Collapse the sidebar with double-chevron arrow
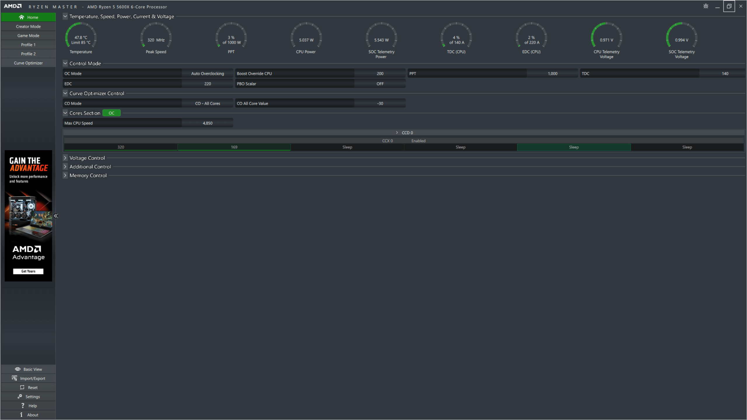 [x=56, y=216]
